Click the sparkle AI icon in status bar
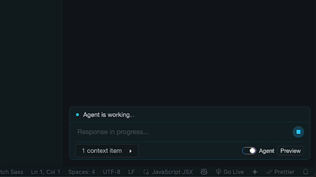Image resolution: width=316 pixels, height=177 pixels. tap(255, 172)
